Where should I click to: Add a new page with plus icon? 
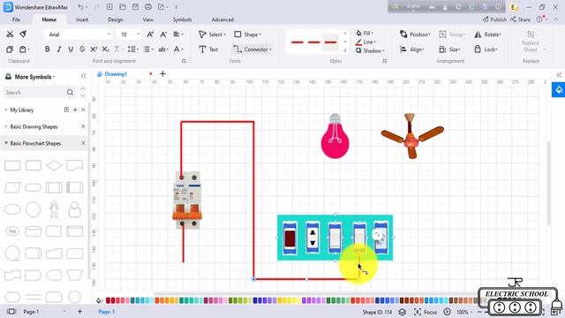[79, 312]
